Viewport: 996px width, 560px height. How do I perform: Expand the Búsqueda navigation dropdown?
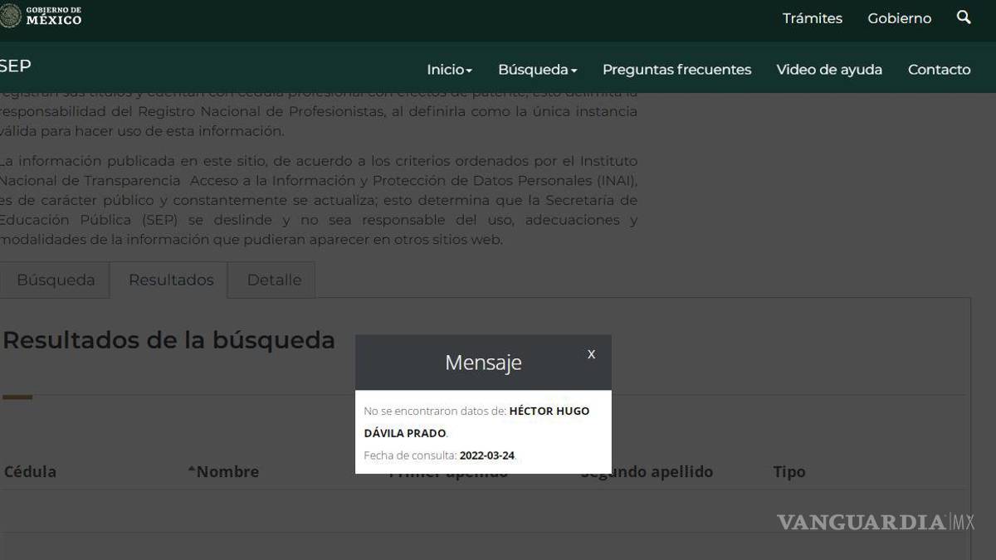(x=537, y=70)
